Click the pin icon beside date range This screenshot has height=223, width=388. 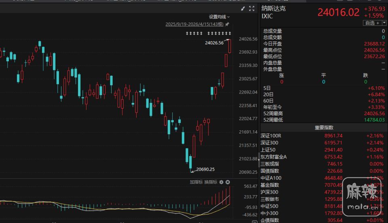(227, 24)
